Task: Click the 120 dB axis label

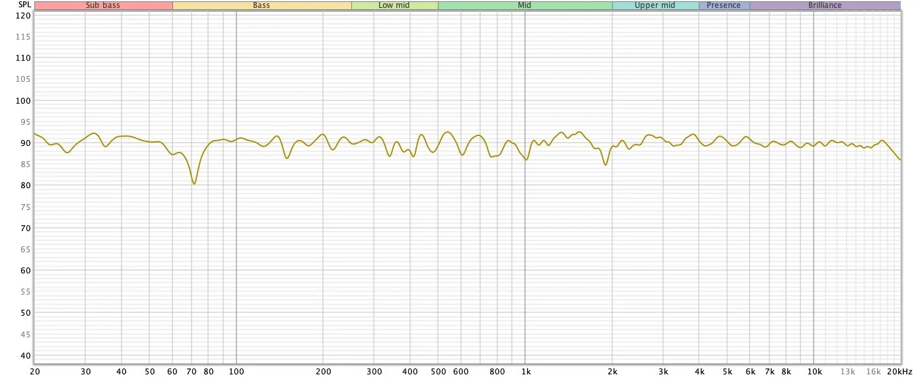Action: [x=24, y=15]
